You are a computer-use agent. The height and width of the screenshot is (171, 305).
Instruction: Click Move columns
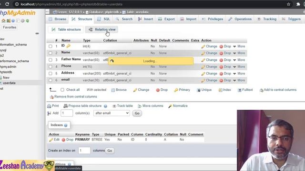[x=151, y=106]
